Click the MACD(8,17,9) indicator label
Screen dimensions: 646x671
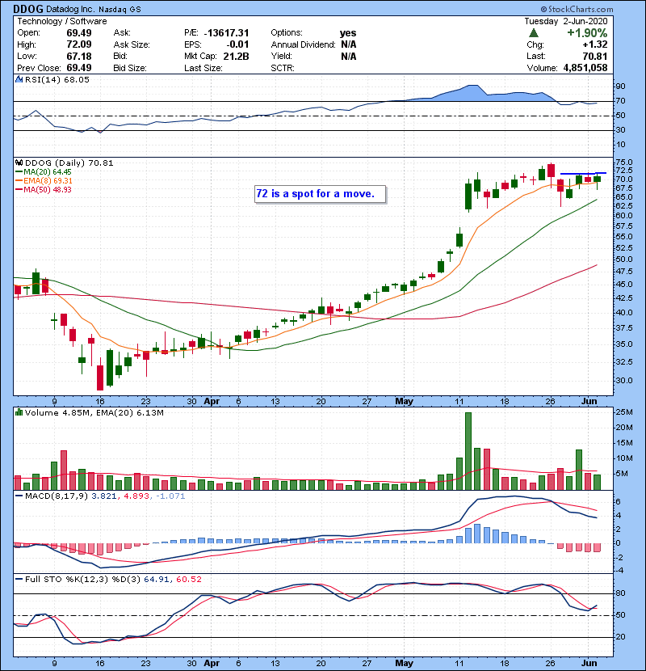(x=57, y=496)
